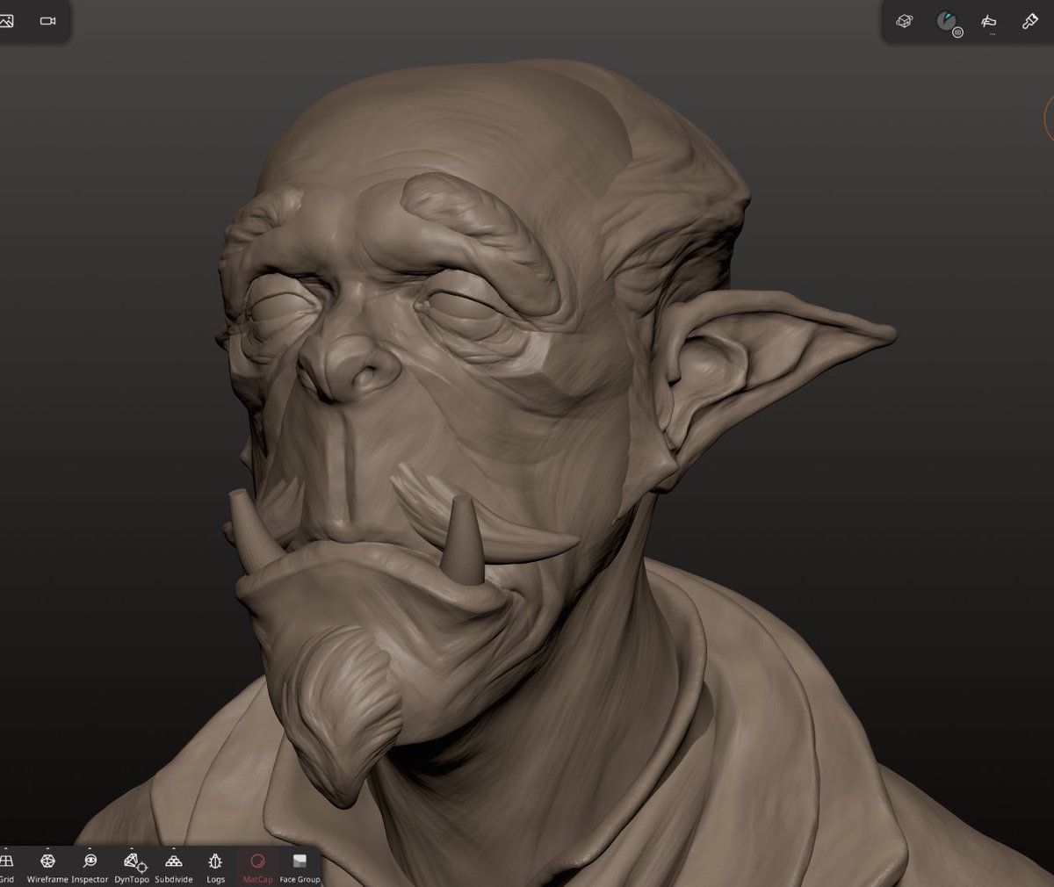The height and width of the screenshot is (887, 1054).
Task: Open the scene primitives cube icon
Action: tap(905, 21)
